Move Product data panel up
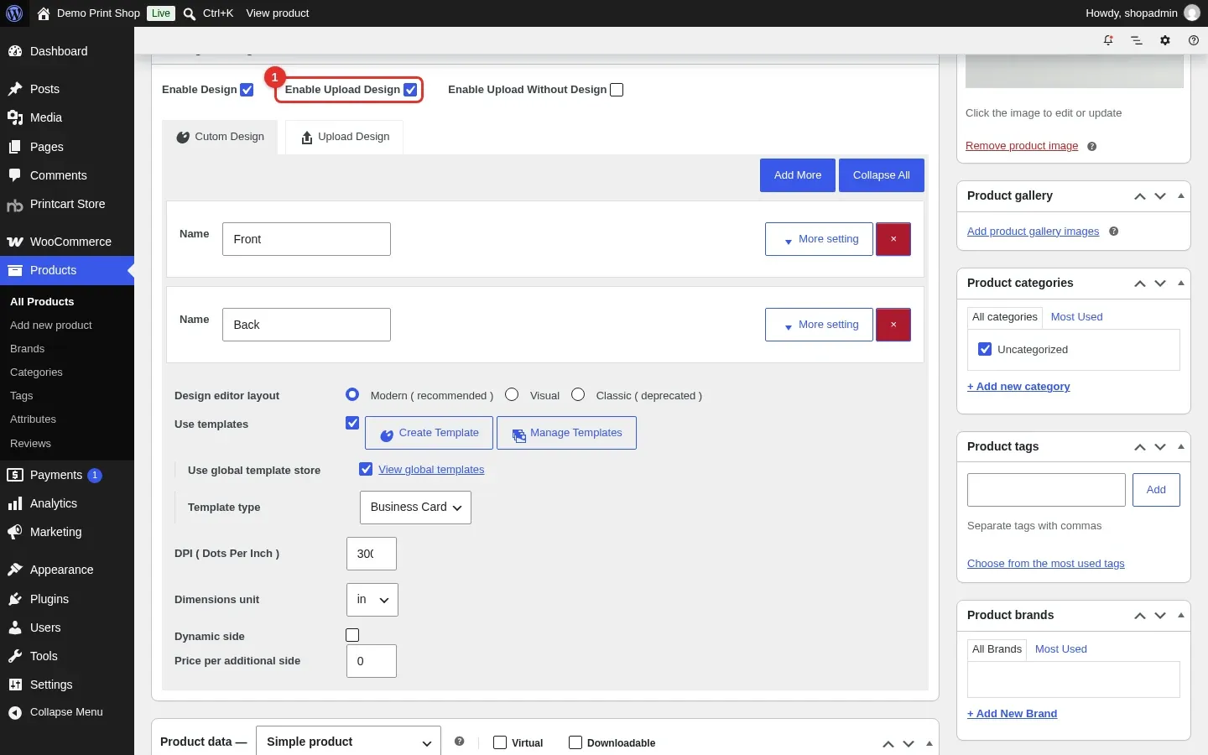Image resolution: width=1208 pixels, height=755 pixels. (888, 744)
